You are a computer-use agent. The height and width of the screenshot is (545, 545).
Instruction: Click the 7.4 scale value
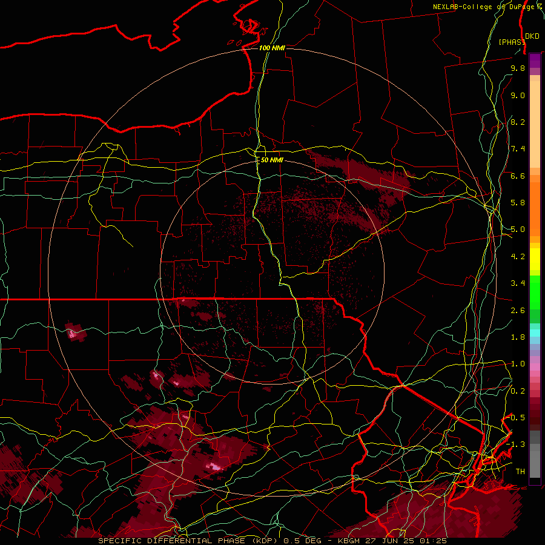(518, 149)
